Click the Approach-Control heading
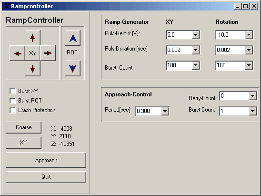 click(128, 94)
